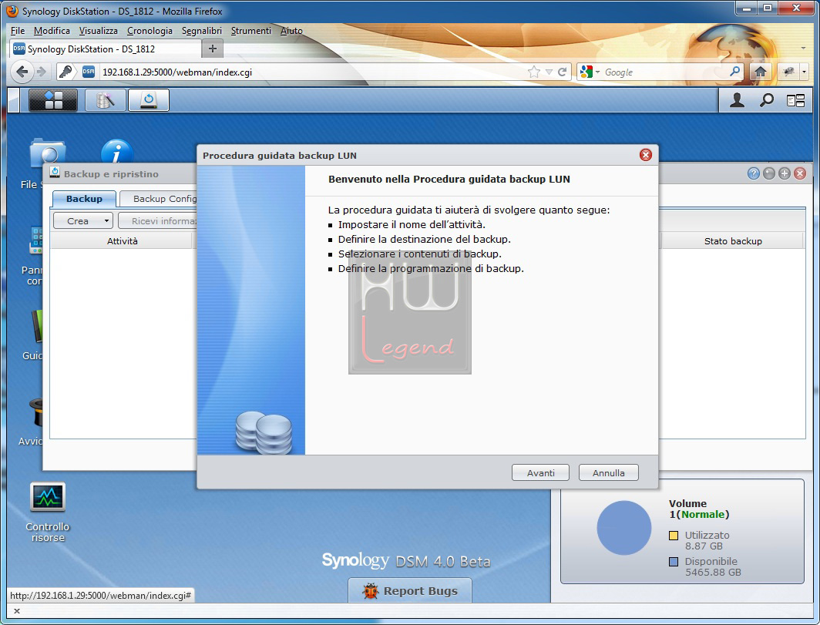
Task: Click the Report Bugs button
Action: click(410, 591)
